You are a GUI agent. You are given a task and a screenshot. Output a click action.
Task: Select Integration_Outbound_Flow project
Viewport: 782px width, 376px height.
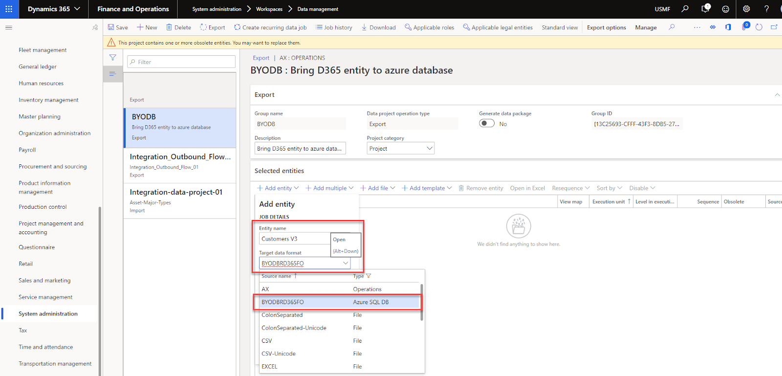180,165
